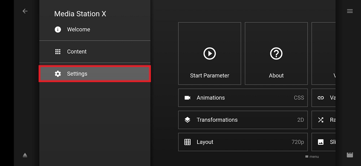The image size is (361, 166).
Task: Click the shuffle icon in the right column
Action: [x=321, y=120]
